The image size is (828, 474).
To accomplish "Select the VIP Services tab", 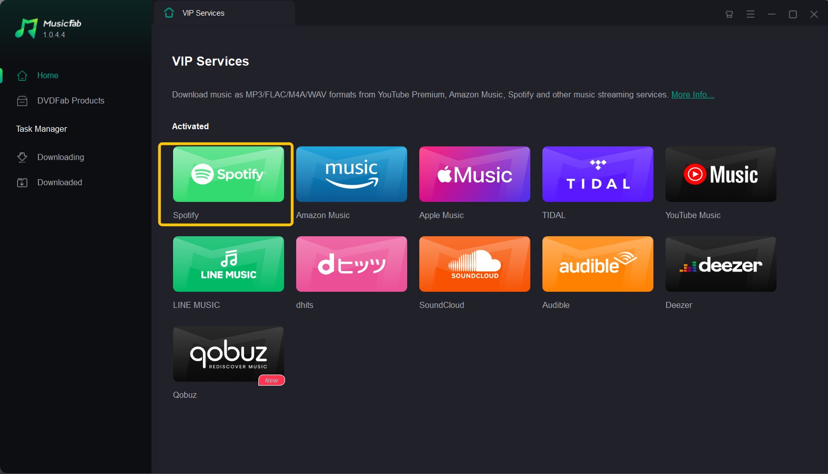I will (x=224, y=13).
